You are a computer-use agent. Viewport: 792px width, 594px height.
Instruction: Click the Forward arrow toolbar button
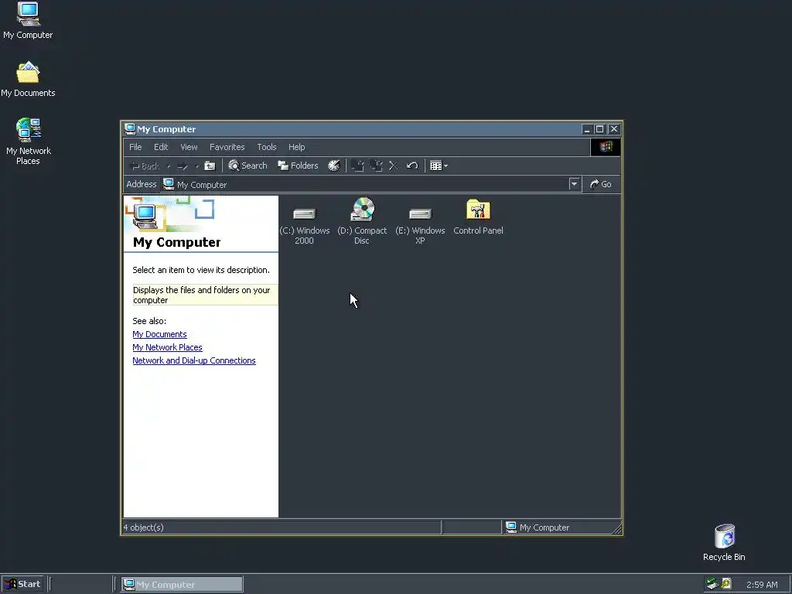pyautogui.click(x=183, y=166)
